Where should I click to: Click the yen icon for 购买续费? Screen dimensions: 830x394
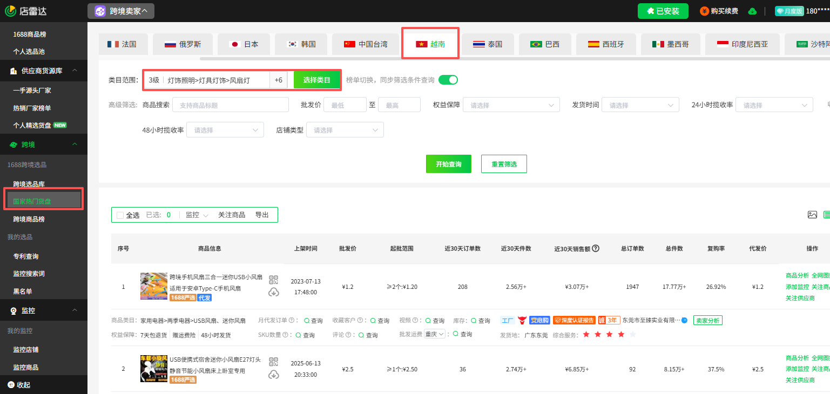704,11
